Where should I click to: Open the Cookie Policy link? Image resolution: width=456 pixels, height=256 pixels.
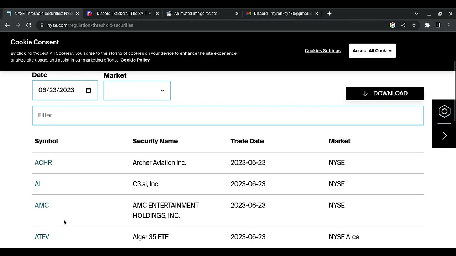pyautogui.click(x=135, y=60)
